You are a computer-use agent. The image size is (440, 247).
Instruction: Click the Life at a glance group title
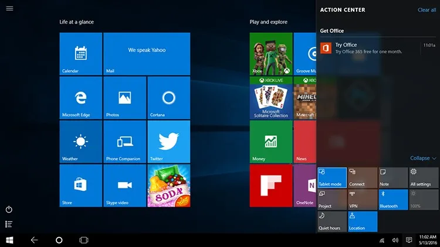[77, 22]
